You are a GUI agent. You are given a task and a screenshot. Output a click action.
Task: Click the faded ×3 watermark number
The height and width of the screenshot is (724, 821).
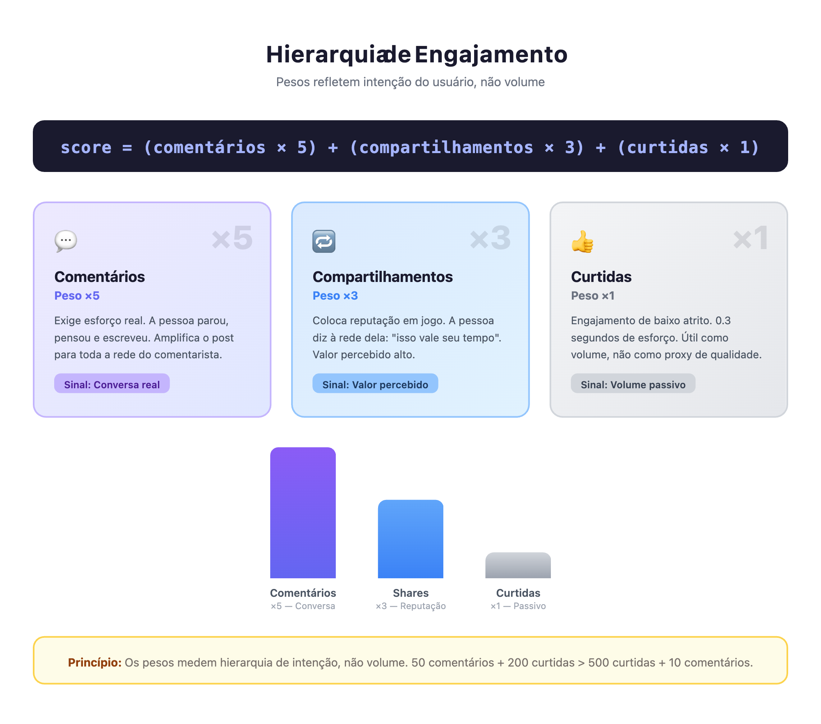click(x=491, y=238)
